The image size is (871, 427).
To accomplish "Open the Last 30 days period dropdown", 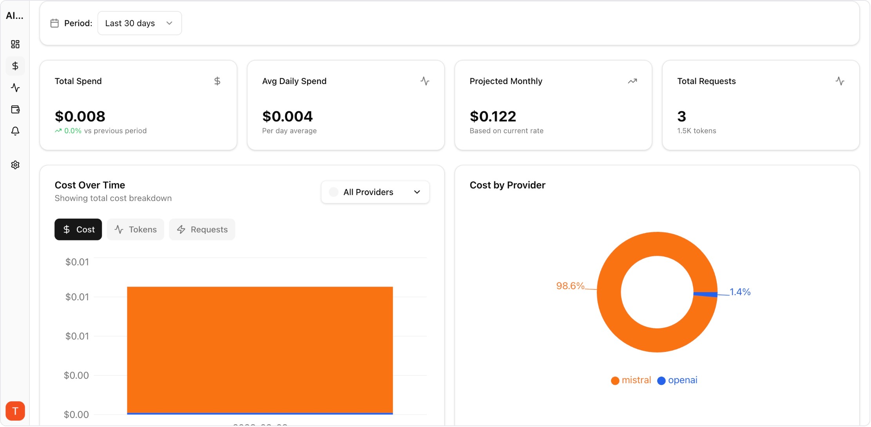I will tap(139, 23).
